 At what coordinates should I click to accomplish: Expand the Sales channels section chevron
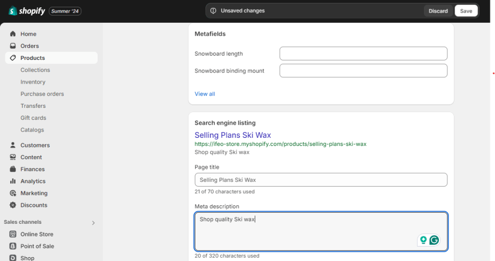pyautogui.click(x=93, y=223)
